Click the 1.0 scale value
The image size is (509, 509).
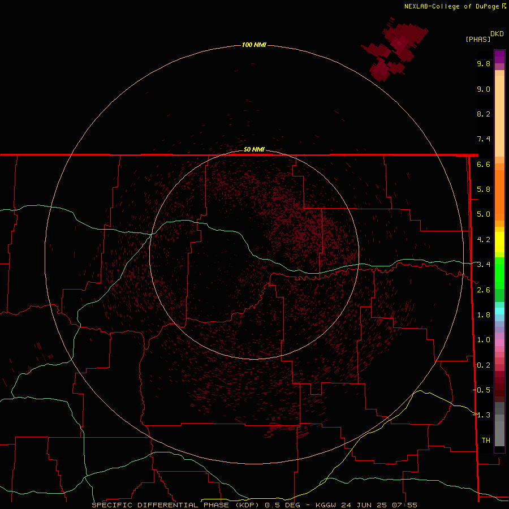[484, 340]
